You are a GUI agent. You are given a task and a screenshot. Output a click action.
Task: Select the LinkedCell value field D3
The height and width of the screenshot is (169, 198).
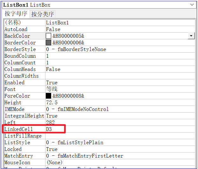(x=120, y=129)
